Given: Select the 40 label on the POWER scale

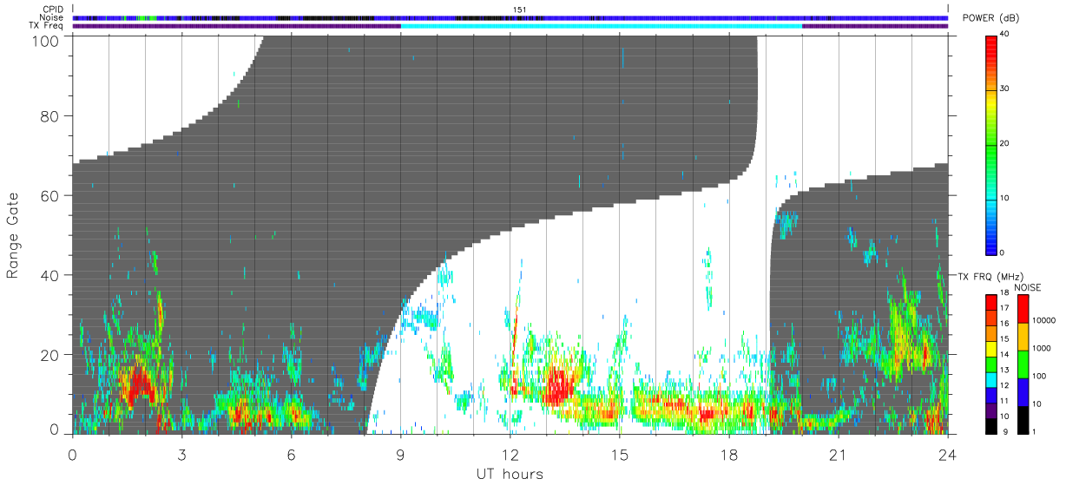Looking at the screenshot, I should pyautogui.click(x=1005, y=34).
